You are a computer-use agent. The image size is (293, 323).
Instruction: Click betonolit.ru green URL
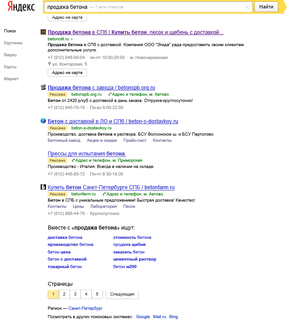click(58, 39)
